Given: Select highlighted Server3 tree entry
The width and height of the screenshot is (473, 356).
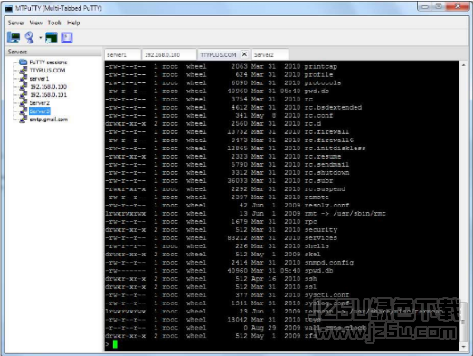Looking at the screenshot, I should 40,111.
